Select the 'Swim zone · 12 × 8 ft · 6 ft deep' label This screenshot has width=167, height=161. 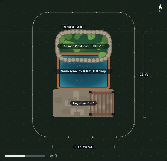pos(83,71)
